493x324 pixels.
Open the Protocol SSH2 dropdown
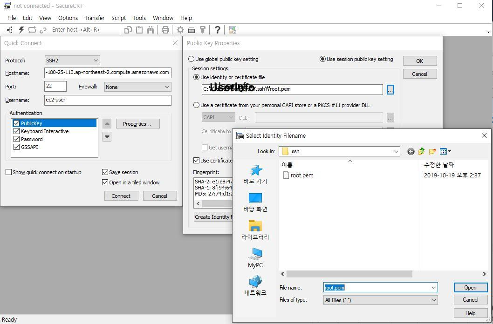point(72,60)
